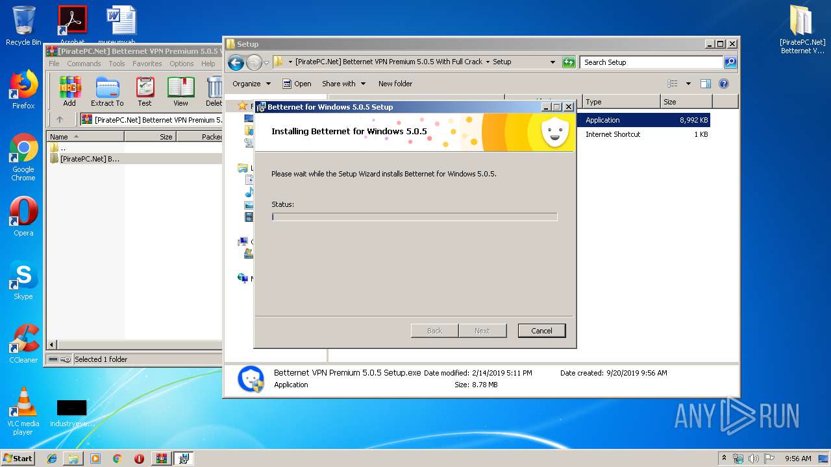Go up one folder level in WinRAR
Viewport: 831px width, 467px height.
(x=60, y=119)
